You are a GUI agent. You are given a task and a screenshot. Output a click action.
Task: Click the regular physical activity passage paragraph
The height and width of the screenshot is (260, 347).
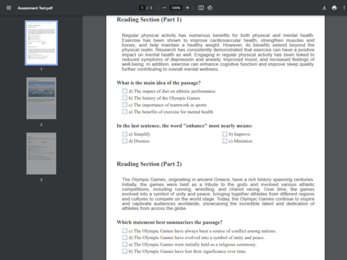coord(218,53)
